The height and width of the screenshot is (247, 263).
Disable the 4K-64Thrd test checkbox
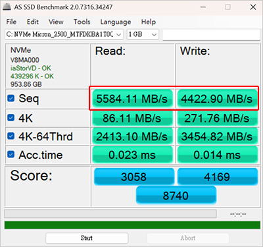[11, 136]
